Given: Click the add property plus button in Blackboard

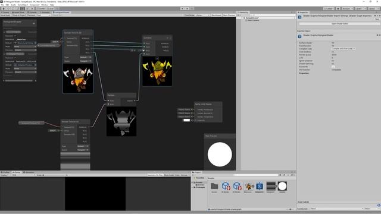Looking at the screenshot, I should click(x=34, y=23).
